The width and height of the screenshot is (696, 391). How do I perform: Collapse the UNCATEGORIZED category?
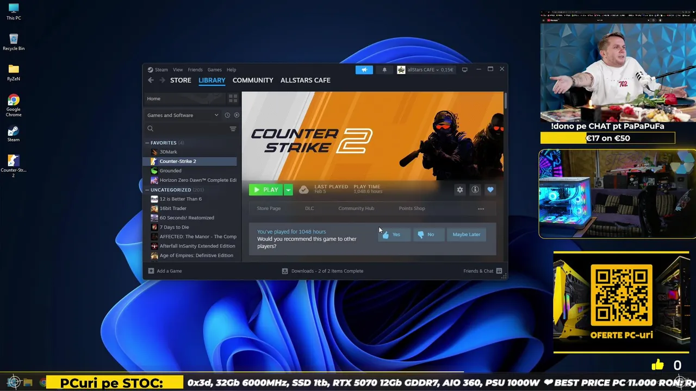click(147, 190)
